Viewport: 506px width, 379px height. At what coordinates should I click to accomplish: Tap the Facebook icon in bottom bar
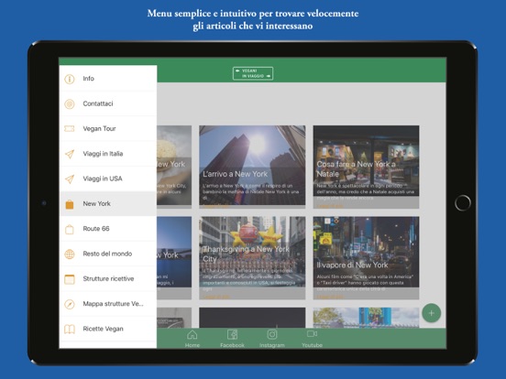(232, 334)
